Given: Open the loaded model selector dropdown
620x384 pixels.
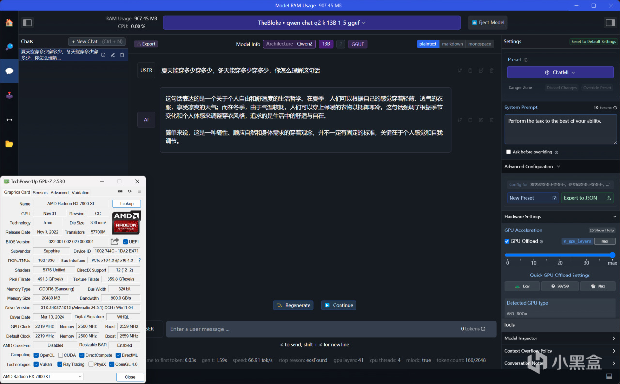Looking at the screenshot, I should [311, 23].
